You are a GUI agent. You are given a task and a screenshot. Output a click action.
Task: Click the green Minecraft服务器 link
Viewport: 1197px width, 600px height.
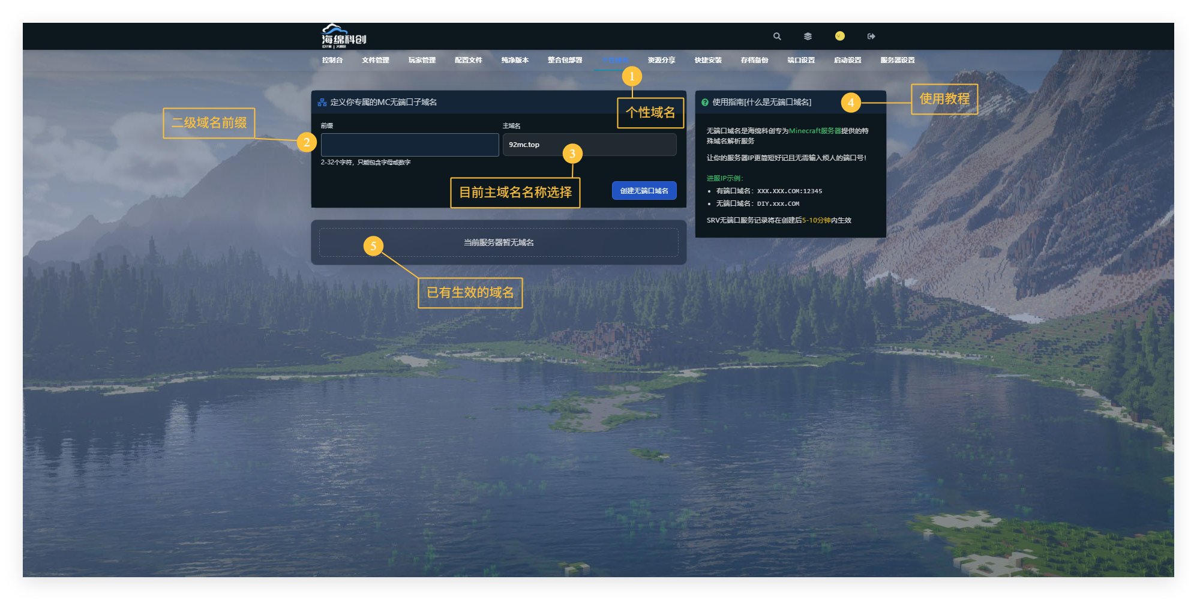[814, 131]
